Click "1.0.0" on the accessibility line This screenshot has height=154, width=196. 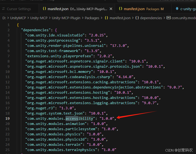[107, 119]
